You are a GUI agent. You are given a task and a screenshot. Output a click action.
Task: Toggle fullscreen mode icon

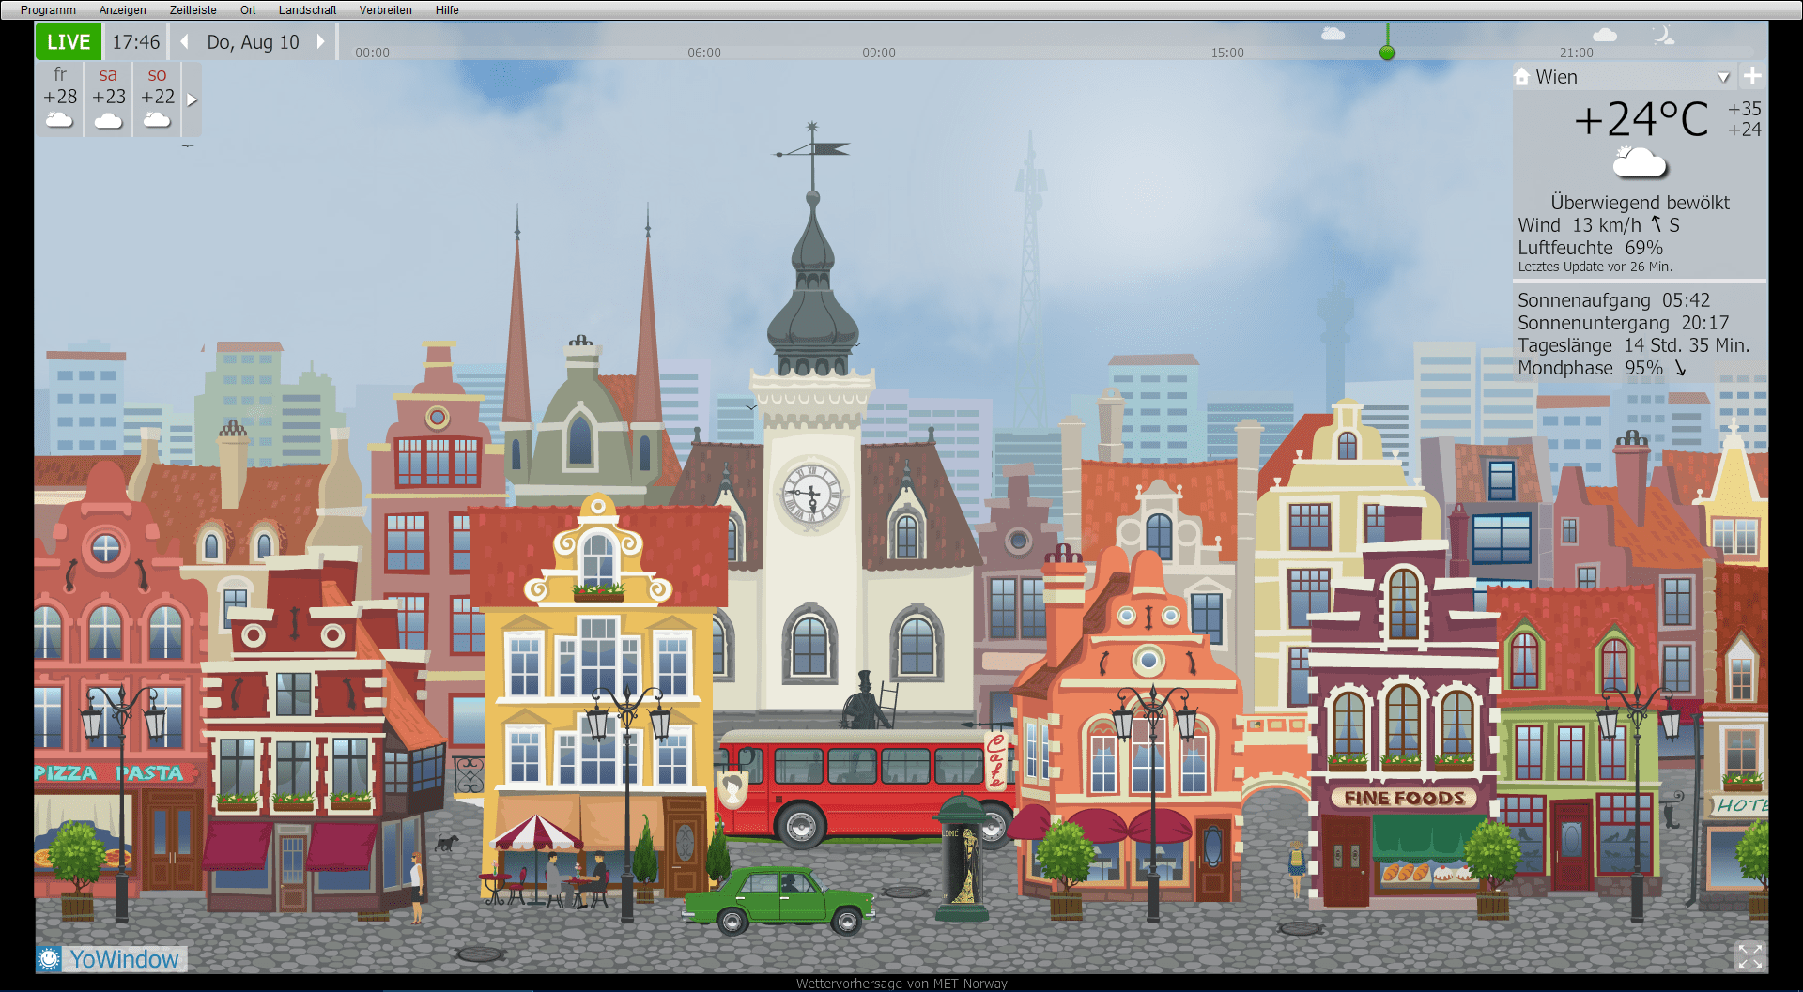click(1749, 956)
